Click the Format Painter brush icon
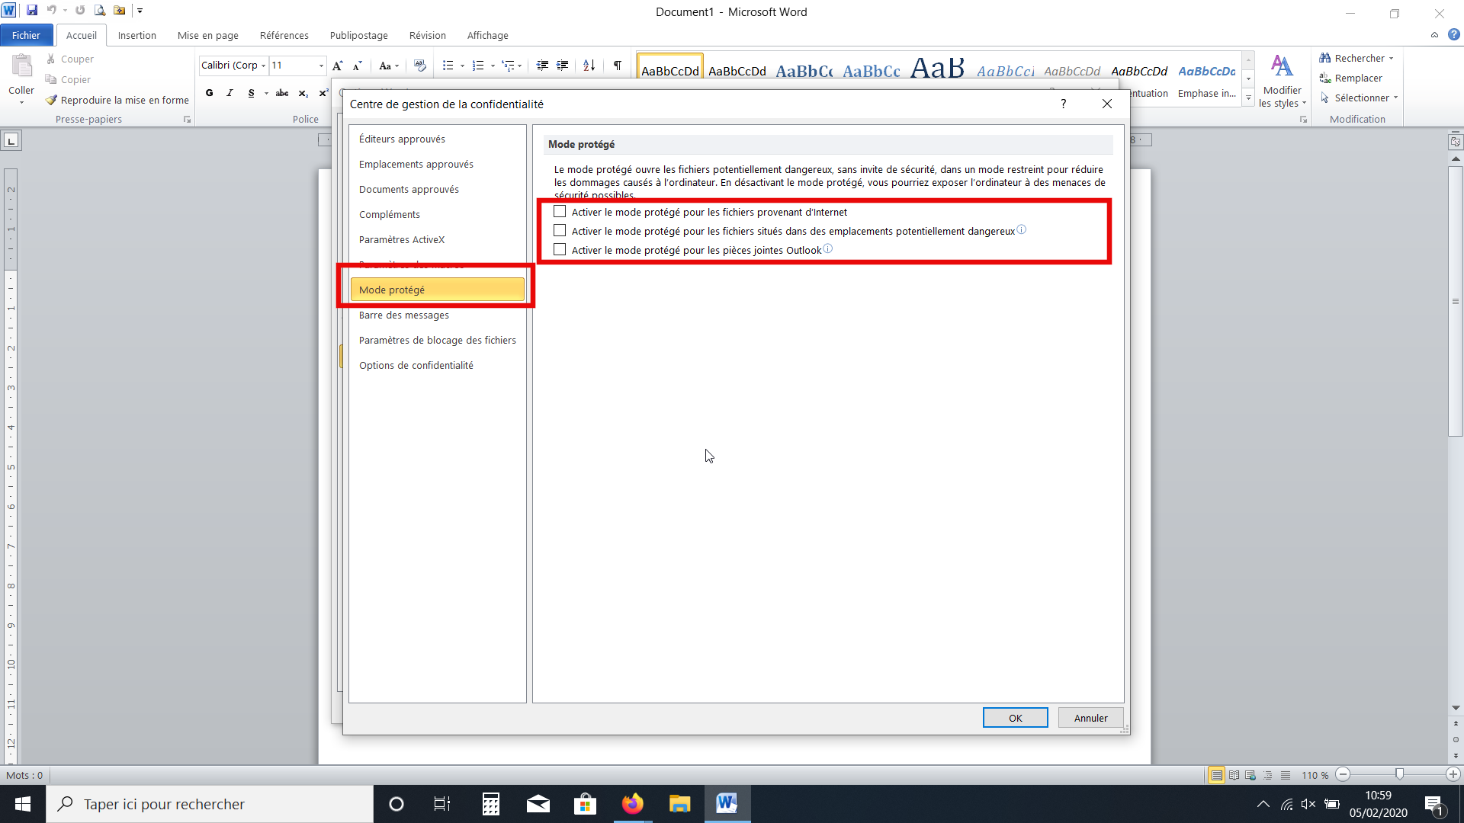 pyautogui.click(x=51, y=100)
